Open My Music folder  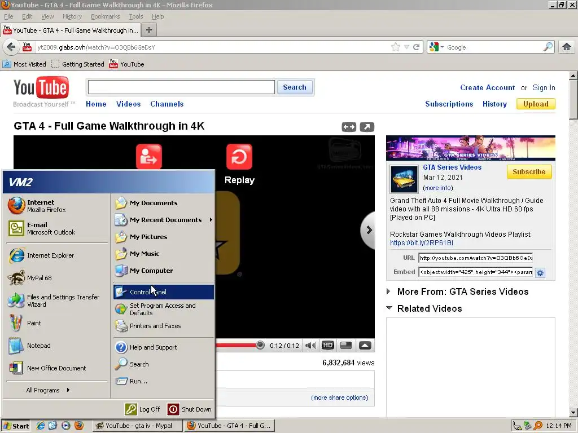[163, 254]
